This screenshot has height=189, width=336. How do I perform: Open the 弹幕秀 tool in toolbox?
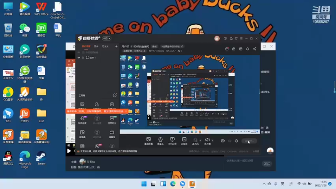(x=112, y=134)
